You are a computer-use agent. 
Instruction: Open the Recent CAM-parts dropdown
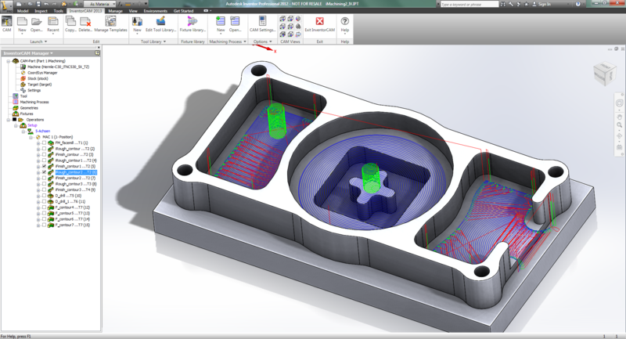pyautogui.click(x=53, y=24)
